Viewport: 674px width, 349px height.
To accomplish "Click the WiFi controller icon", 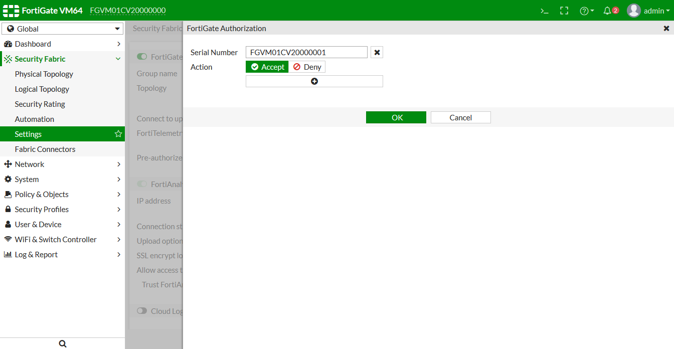I will tap(8, 239).
